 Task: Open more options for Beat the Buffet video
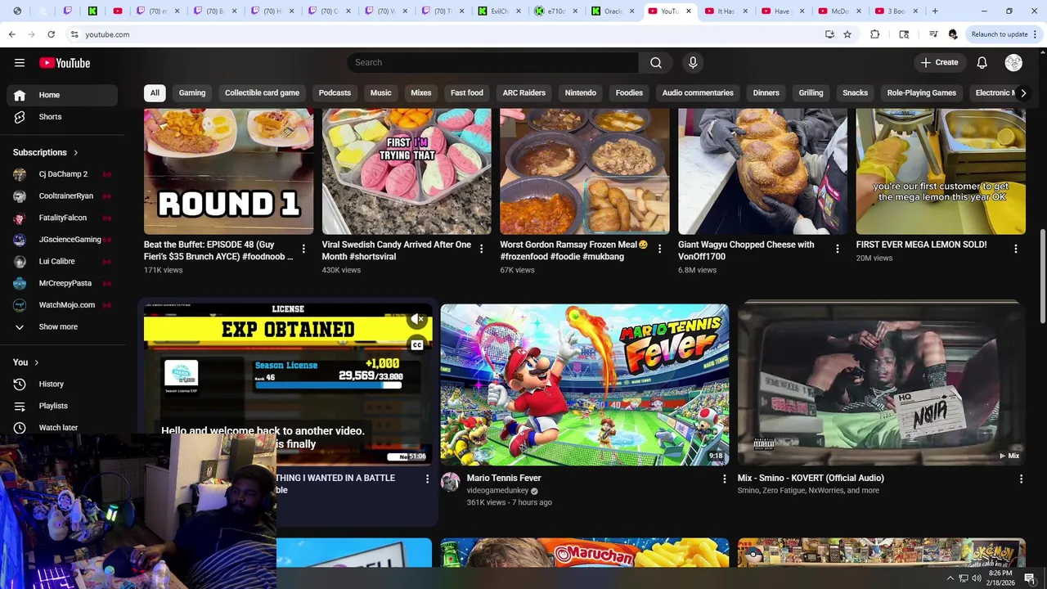pyautogui.click(x=303, y=249)
